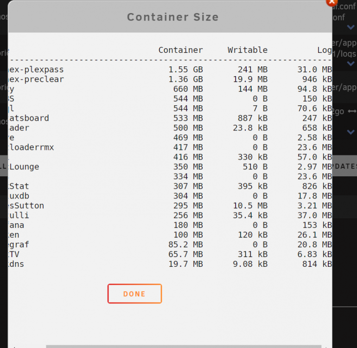This screenshot has width=357, height=348.
Task: Select the 'ulli' row name
Action: [19, 215]
